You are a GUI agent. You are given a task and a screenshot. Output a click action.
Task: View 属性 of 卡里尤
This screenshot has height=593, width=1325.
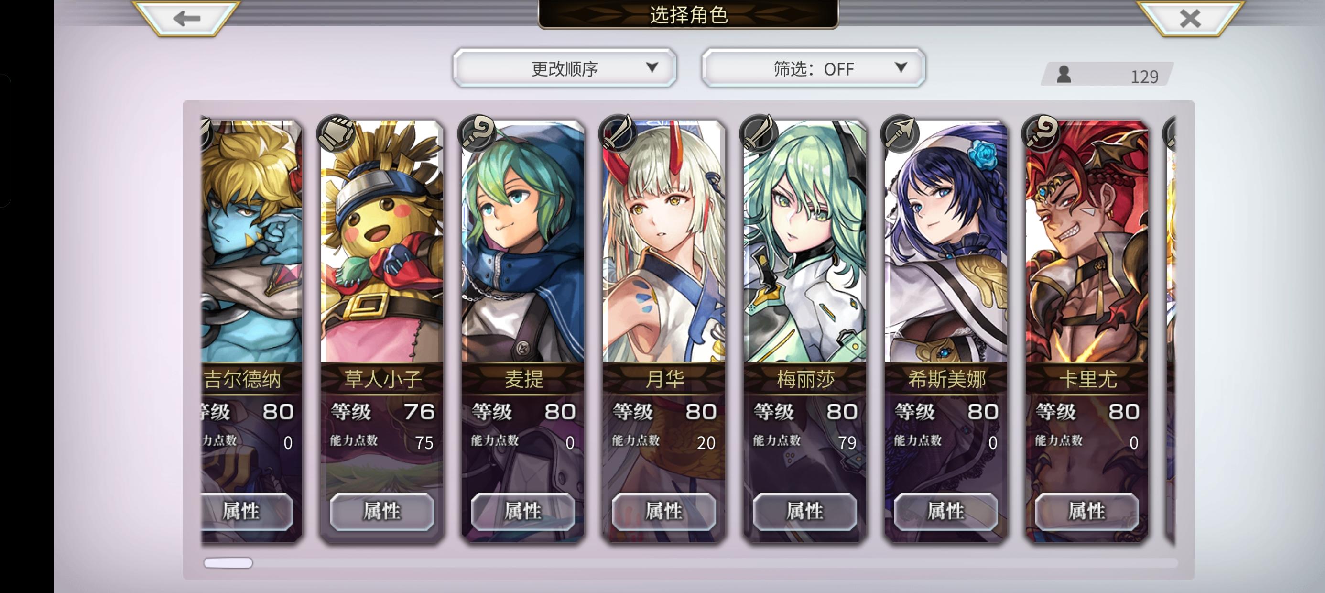[1086, 512]
